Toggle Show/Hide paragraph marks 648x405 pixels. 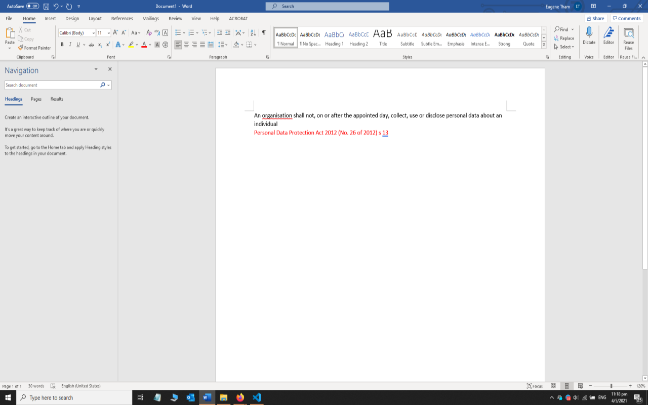click(264, 32)
